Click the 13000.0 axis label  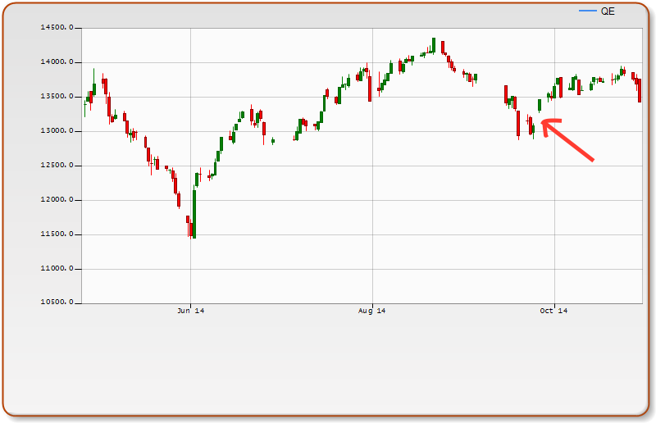pos(57,130)
